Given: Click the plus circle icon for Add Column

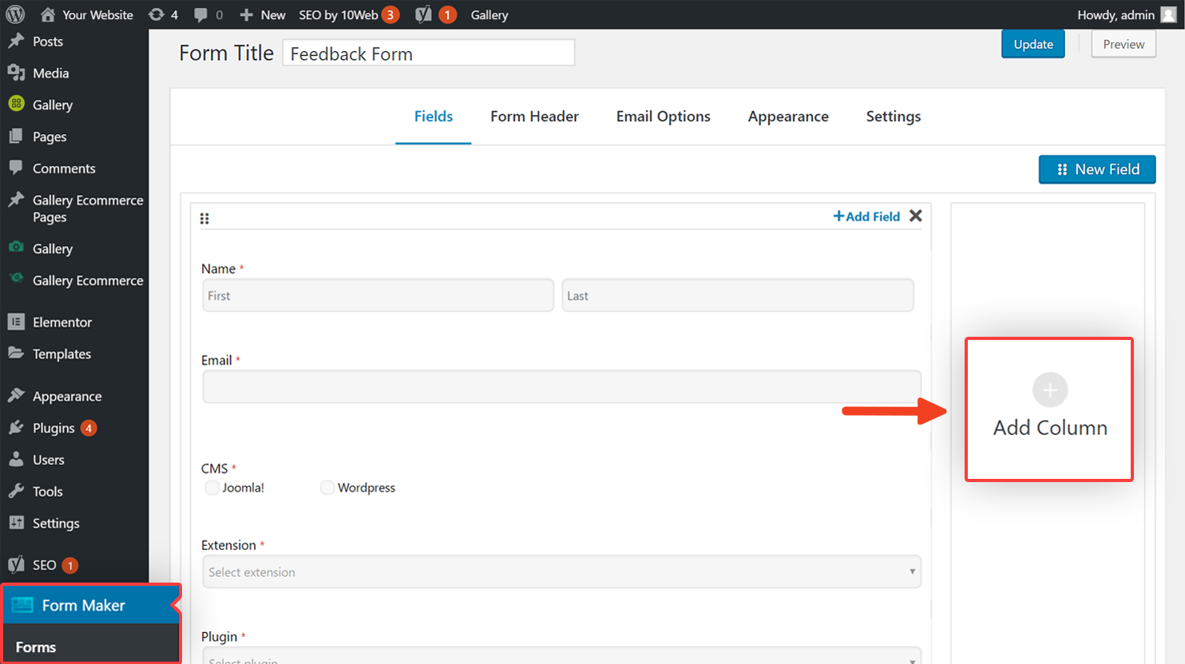Looking at the screenshot, I should tap(1050, 390).
